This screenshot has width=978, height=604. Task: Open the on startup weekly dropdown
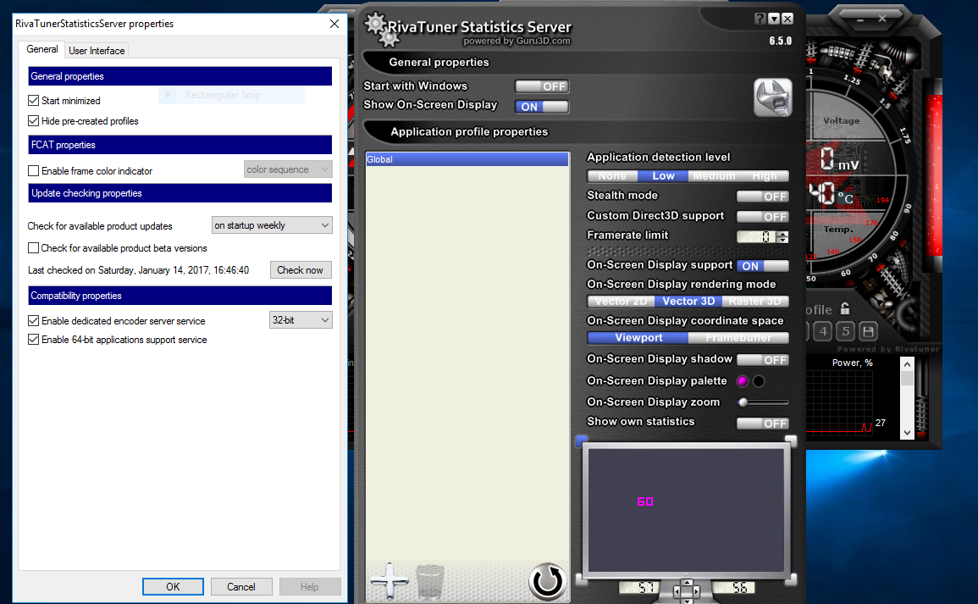click(x=272, y=225)
